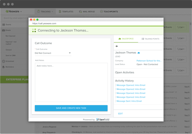Click the Salesforce cloud tab icon

tap(120, 39)
